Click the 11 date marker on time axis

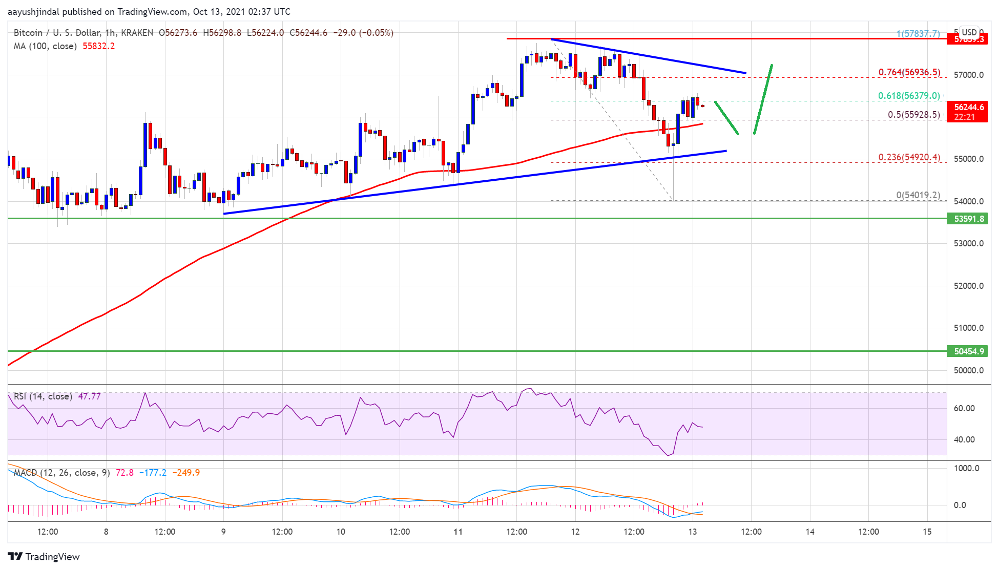458,532
